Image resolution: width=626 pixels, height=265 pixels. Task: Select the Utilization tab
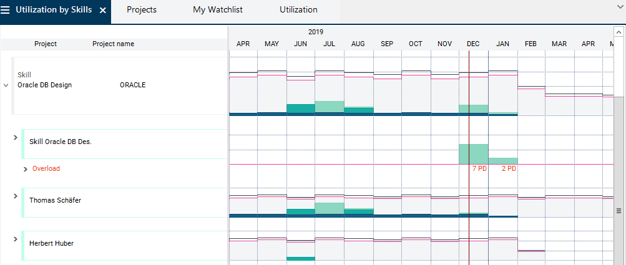point(298,10)
